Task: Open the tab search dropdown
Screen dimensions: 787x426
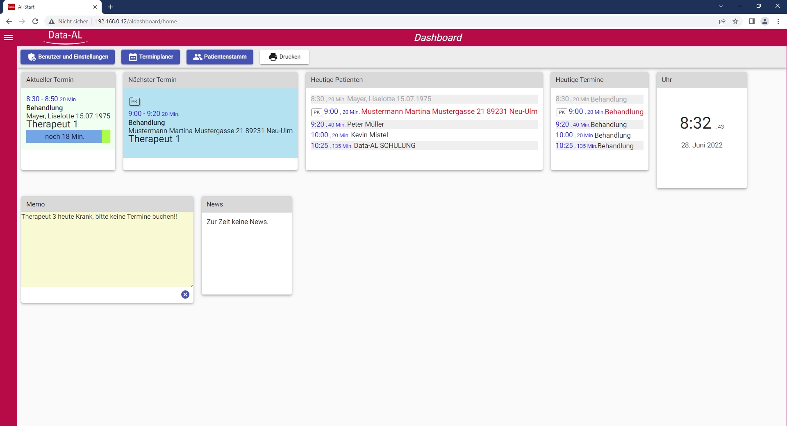Action: click(x=721, y=6)
